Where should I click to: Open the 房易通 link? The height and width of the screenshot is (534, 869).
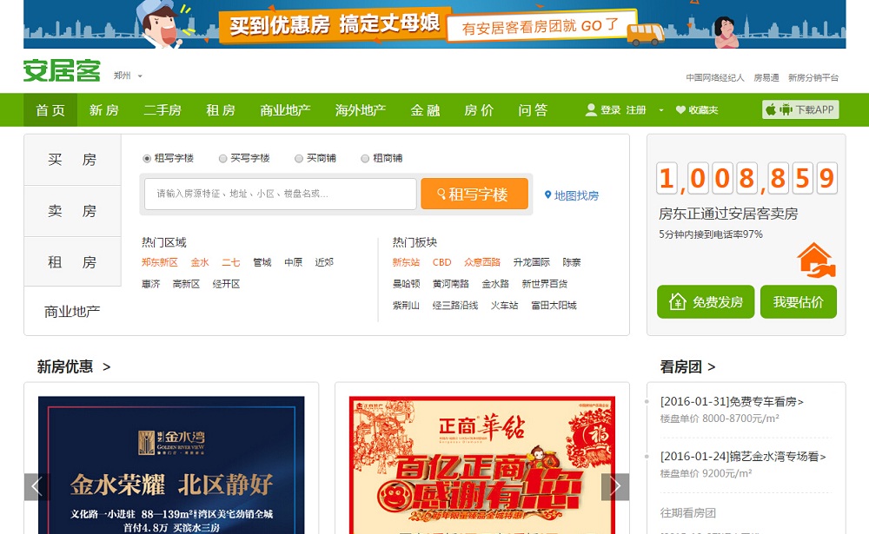766,77
